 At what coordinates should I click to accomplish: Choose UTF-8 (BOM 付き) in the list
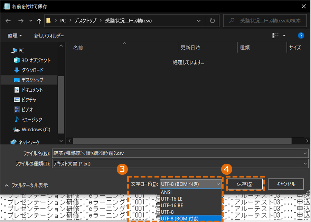[x=191, y=219]
